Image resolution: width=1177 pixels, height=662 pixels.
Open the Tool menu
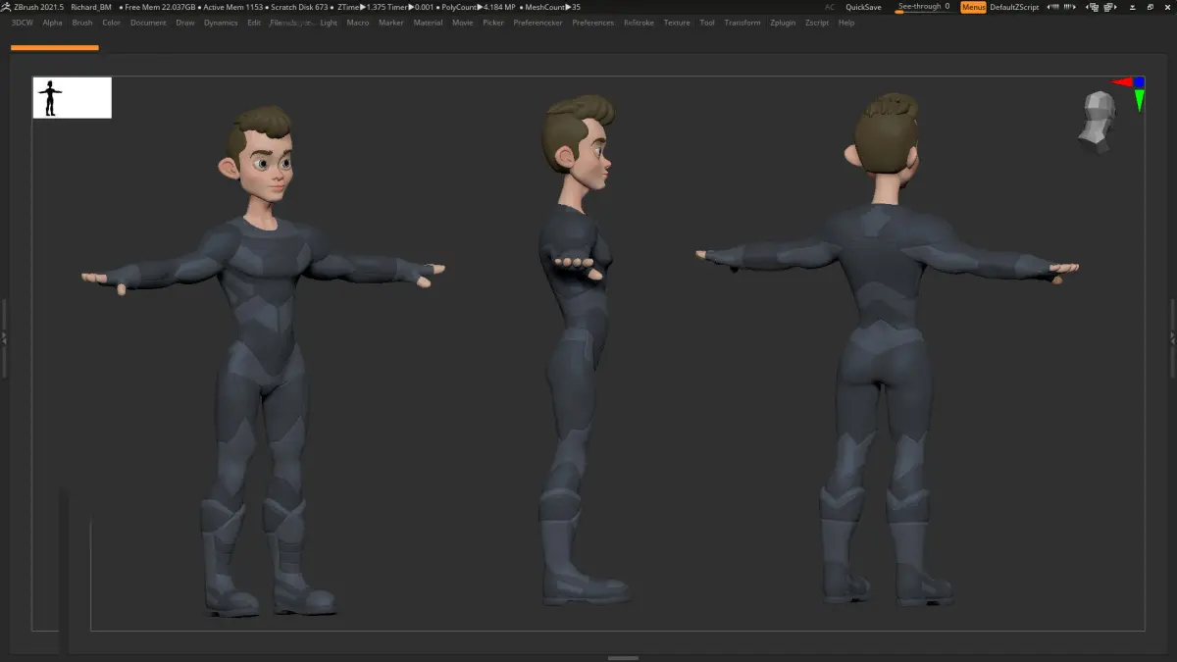pos(707,23)
